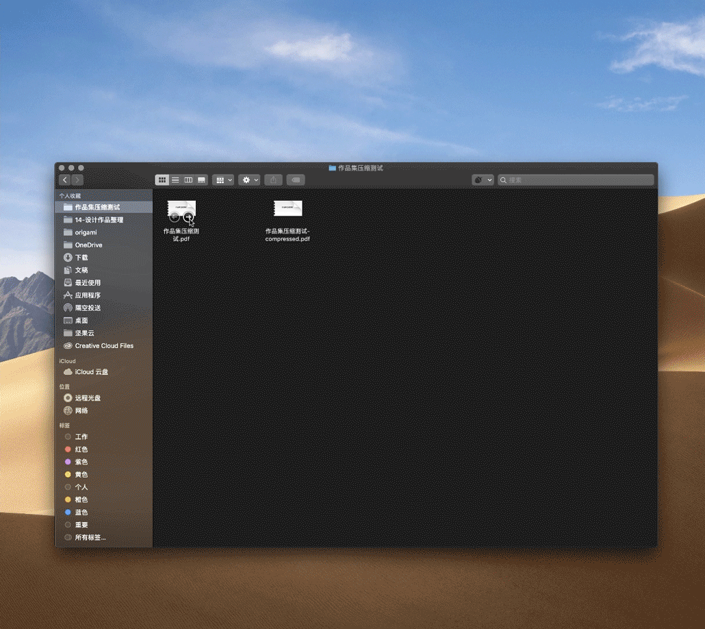The width and height of the screenshot is (705, 629).
Task: Open origami folder in sidebar
Action: pyautogui.click(x=104, y=232)
